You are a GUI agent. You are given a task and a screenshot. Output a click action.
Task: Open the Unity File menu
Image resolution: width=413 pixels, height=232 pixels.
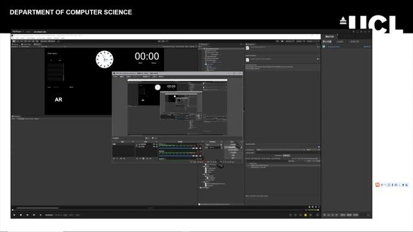click(x=13, y=38)
